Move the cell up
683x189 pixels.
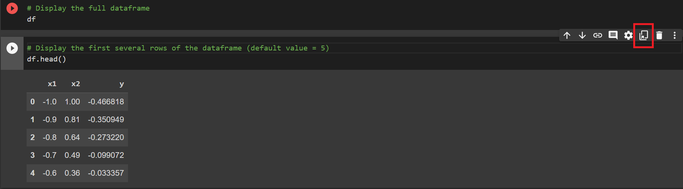(567, 35)
